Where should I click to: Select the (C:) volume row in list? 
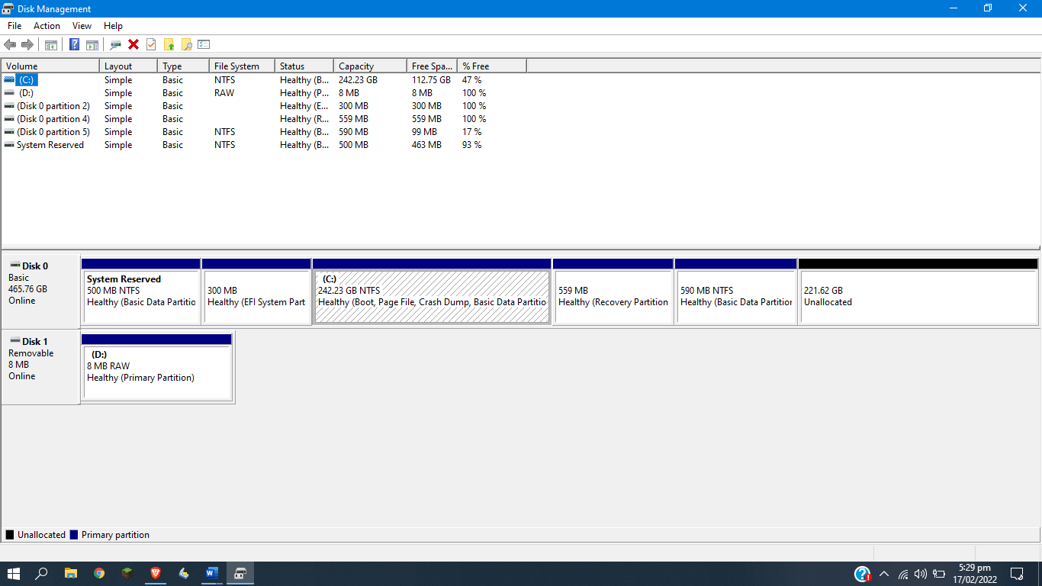[x=264, y=80]
